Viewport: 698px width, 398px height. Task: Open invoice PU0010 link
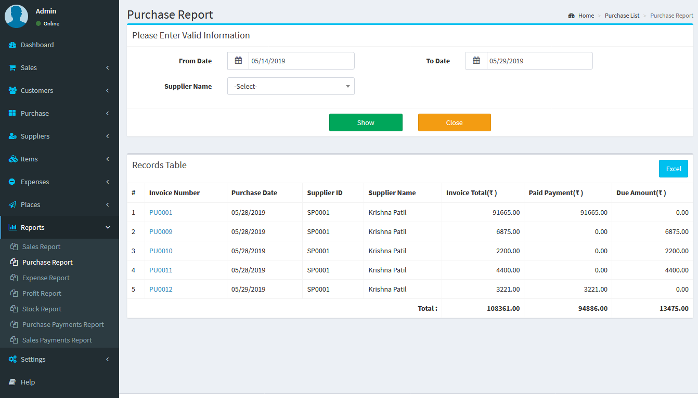pyautogui.click(x=161, y=251)
